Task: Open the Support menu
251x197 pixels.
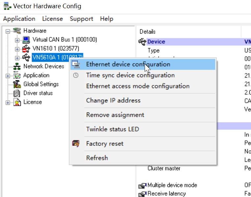Action: click(x=81, y=19)
